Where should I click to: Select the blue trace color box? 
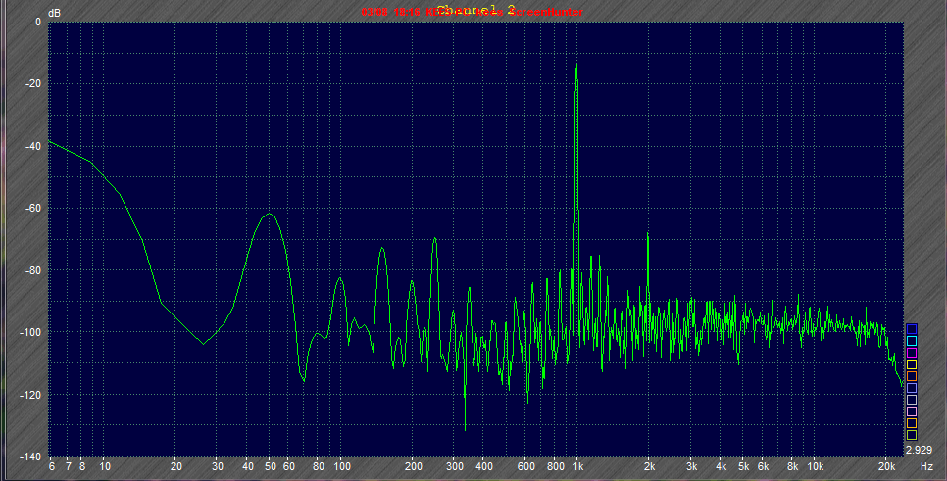coord(912,329)
